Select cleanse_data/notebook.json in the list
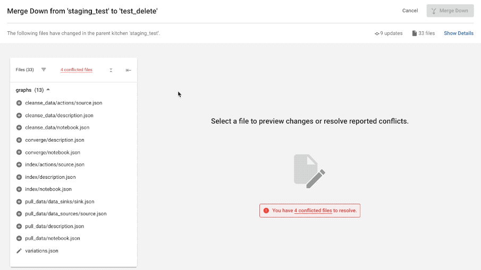 [57, 127]
